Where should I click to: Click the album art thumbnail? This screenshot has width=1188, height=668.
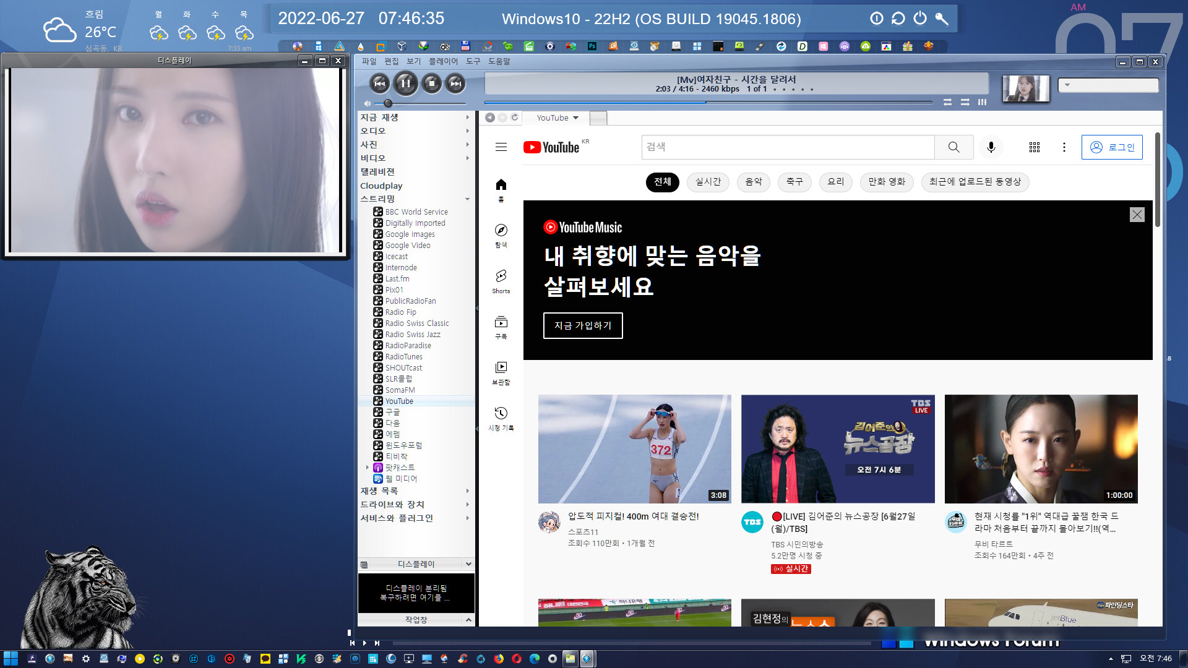click(x=1026, y=88)
